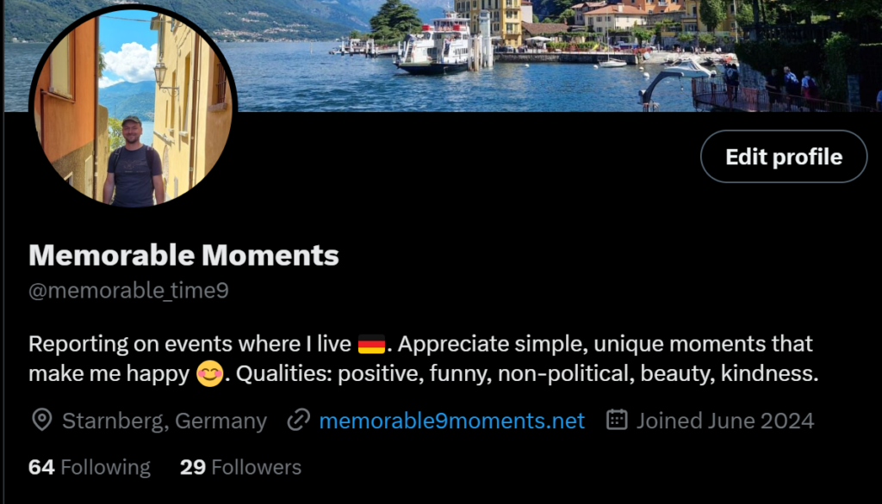Open the 29 Followers list
This screenshot has width=882, height=504.
(241, 467)
